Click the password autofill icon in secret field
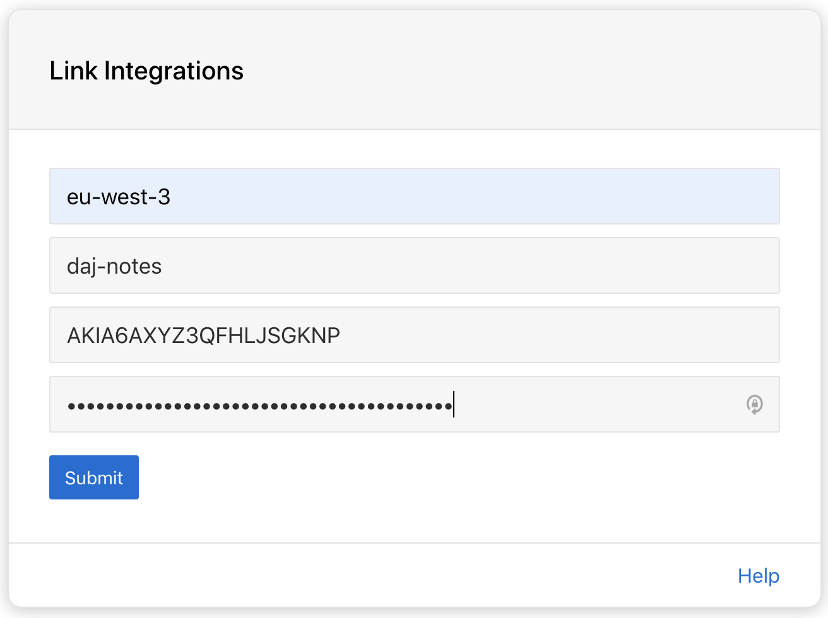The image size is (828, 618). 754,404
